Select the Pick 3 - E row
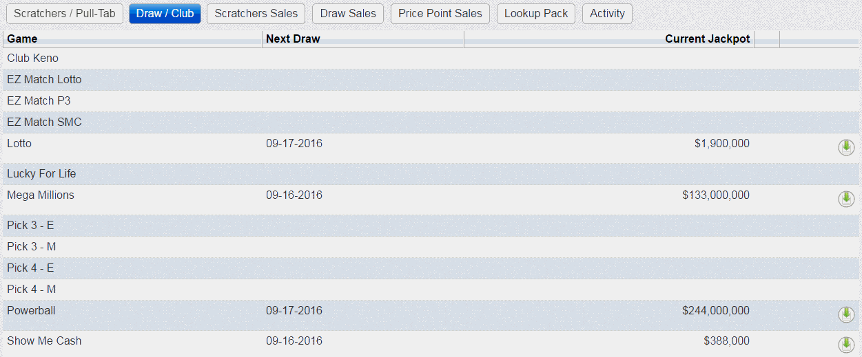The width and height of the screenshot is (862, 357). tap(431, 226)
